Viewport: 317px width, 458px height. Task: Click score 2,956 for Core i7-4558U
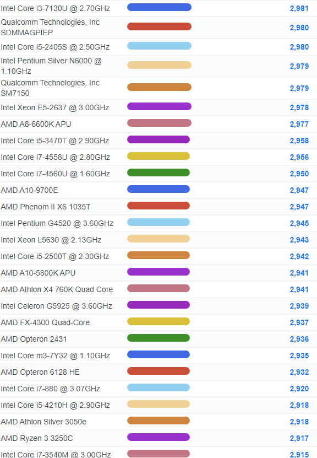[299, 157]
